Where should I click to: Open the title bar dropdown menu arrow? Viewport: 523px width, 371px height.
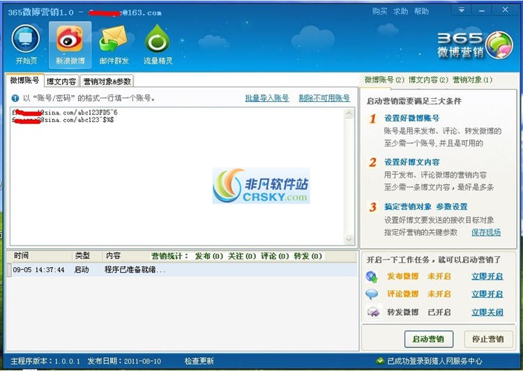462,10
